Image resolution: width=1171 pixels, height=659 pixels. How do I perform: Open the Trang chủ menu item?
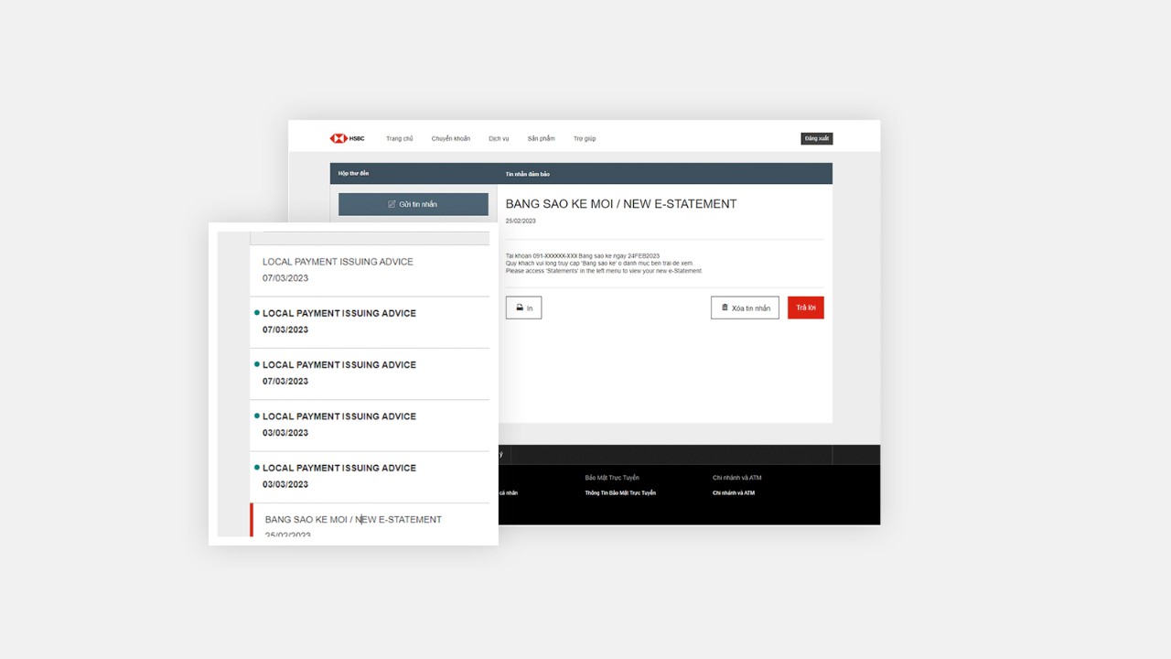tap(400, 138)
